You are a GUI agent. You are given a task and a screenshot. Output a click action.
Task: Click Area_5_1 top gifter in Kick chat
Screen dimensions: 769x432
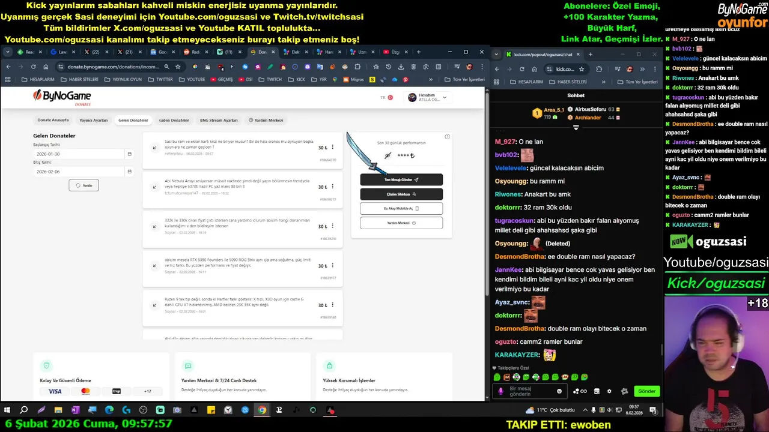[548, 113]
